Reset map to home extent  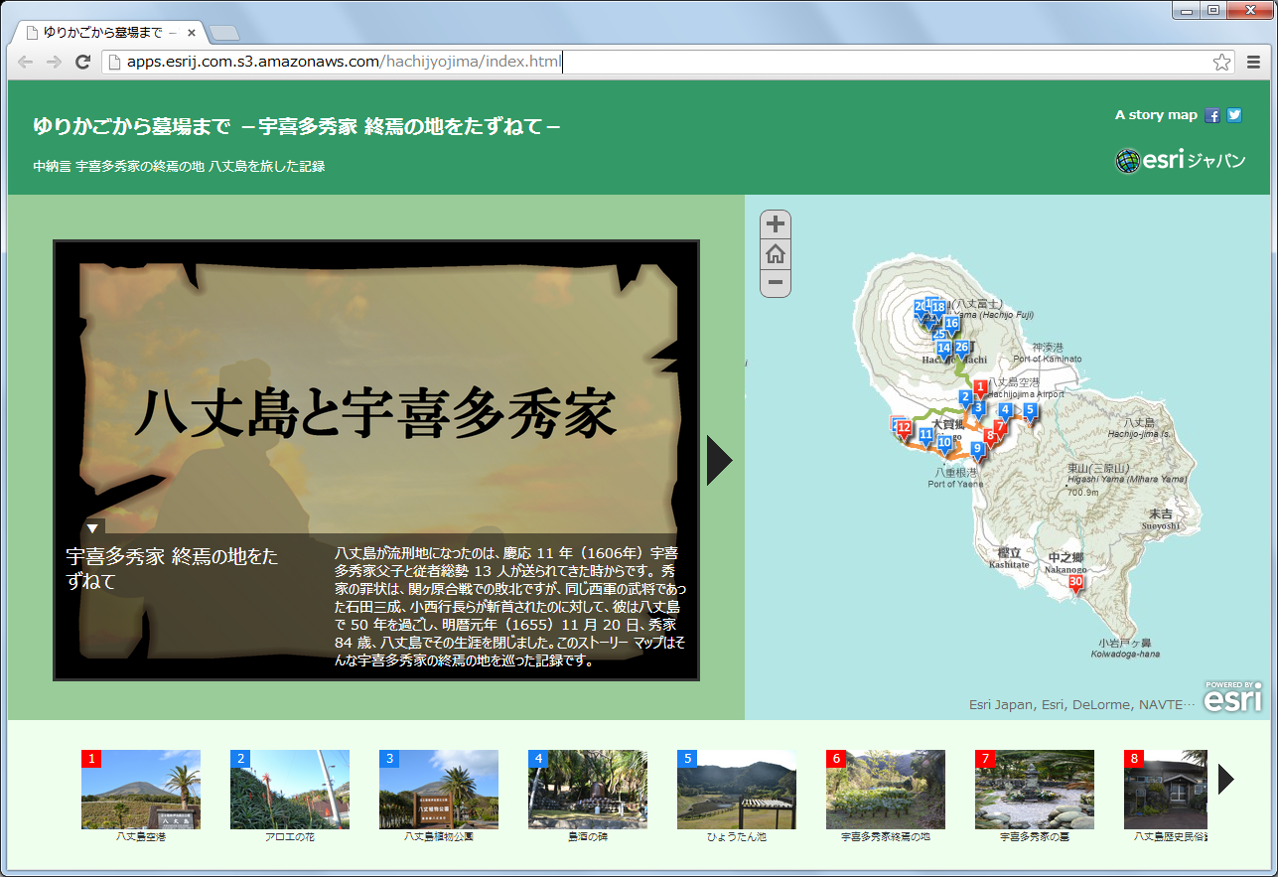click(x=776, y=254)
